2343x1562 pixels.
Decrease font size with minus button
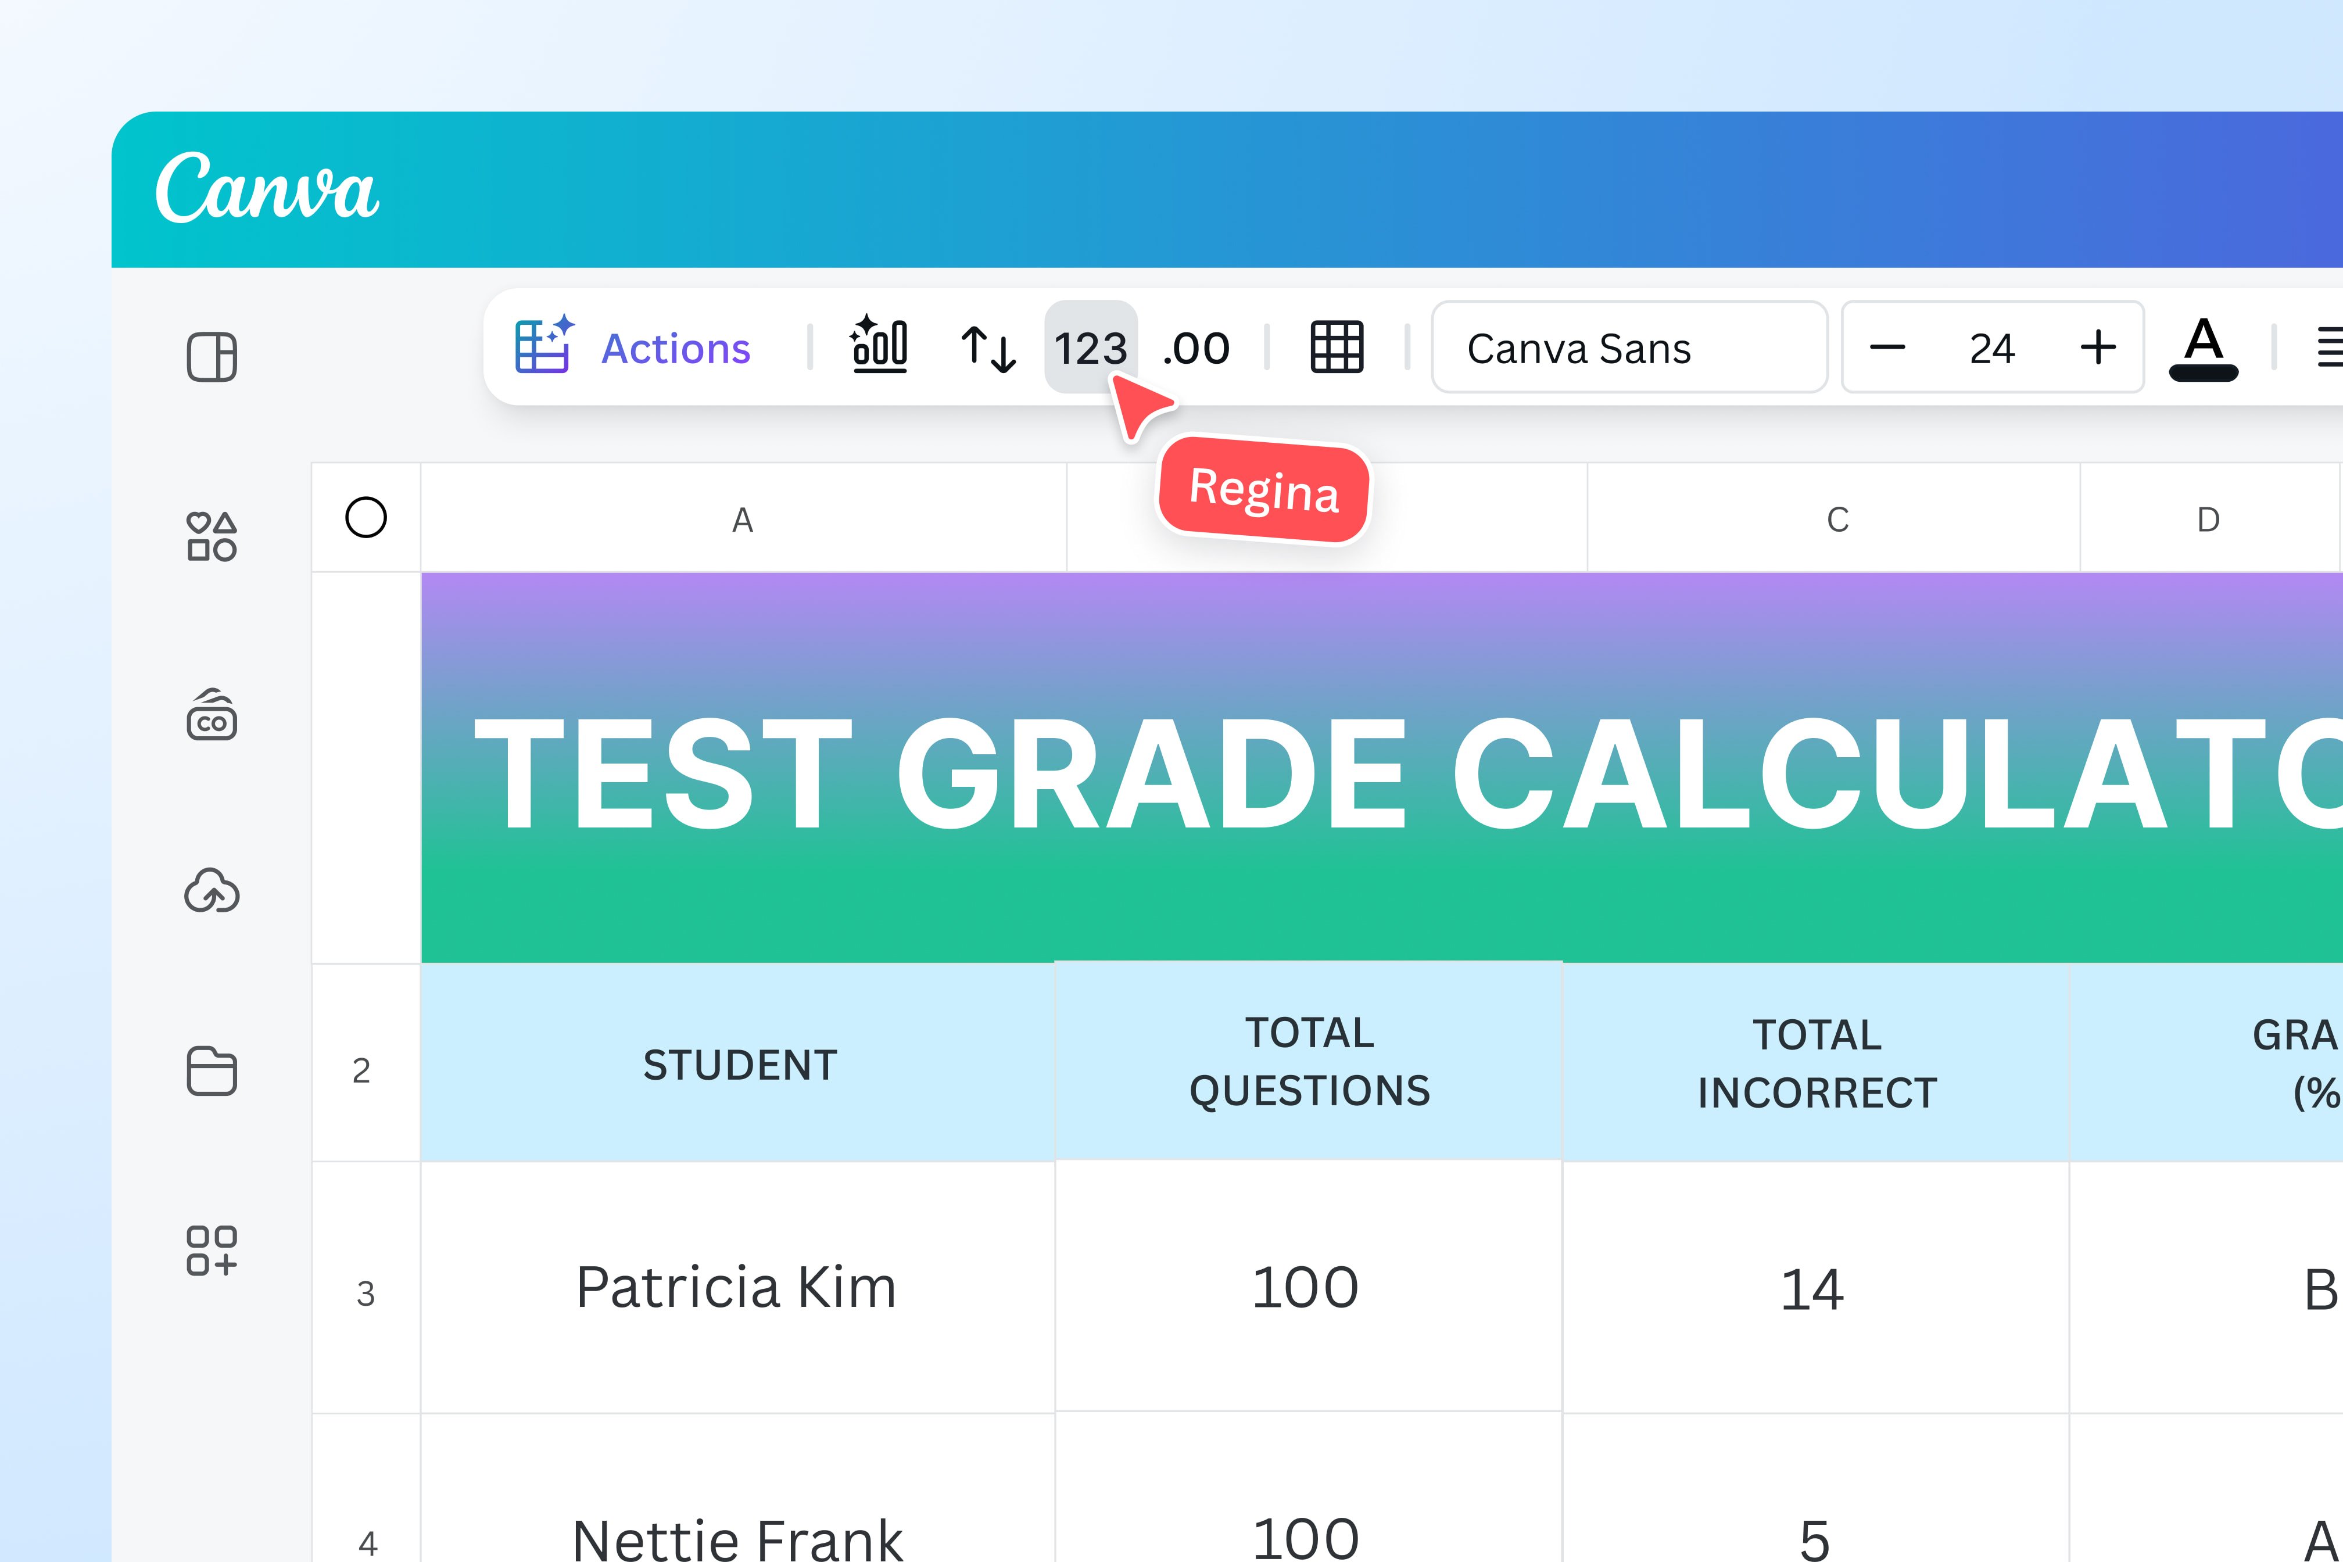(x=1887, y=347)
